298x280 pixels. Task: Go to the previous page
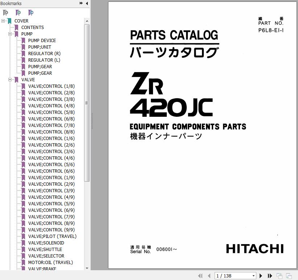click(209, 276)
